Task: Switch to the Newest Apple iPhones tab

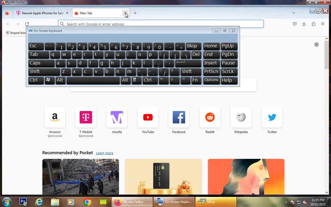Action: click(43, 13)
